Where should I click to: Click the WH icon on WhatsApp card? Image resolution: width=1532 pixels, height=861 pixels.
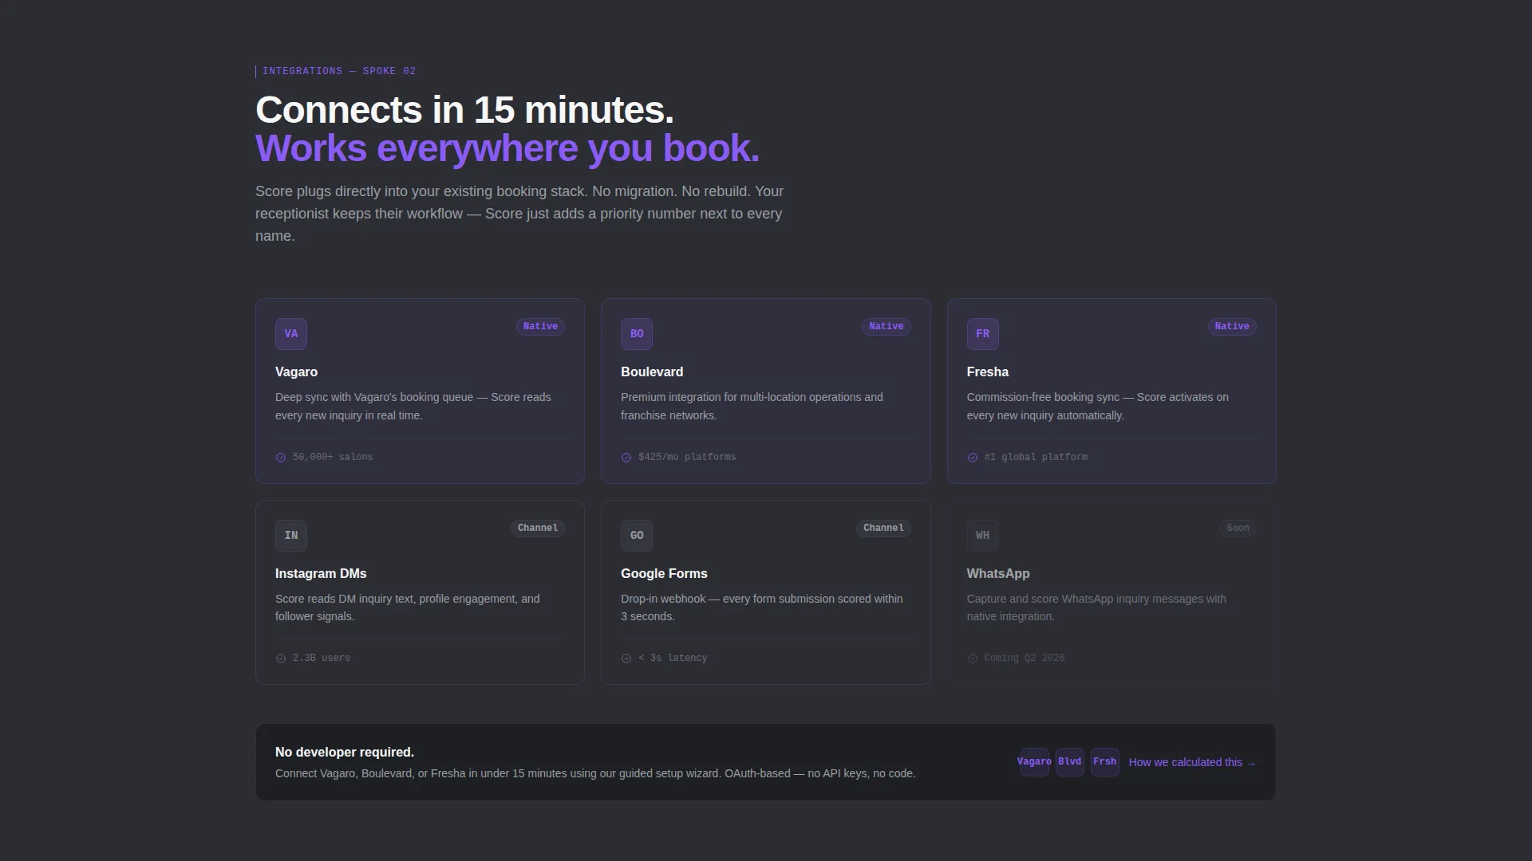pyautogui.click(x=982, y=536)
